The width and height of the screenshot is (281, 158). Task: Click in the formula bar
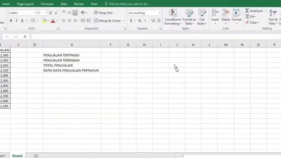155,37
